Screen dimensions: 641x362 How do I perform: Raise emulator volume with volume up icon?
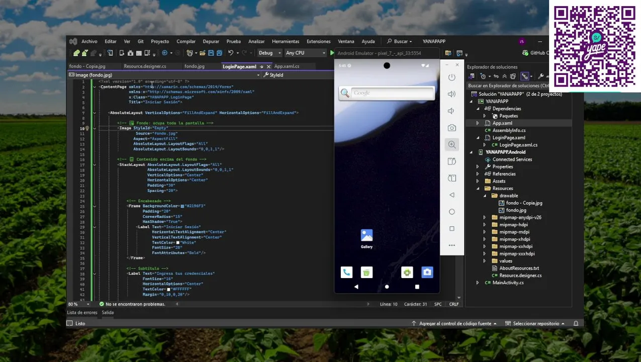point(451,94)
